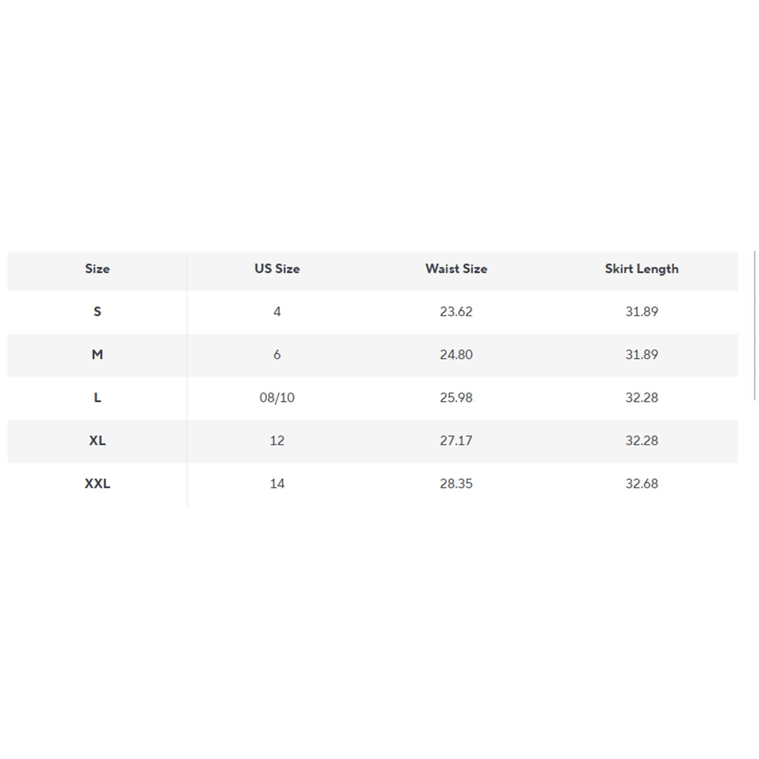759x759 pixels.
Task: Click the Size column header
Action: (x=97, y=268)
